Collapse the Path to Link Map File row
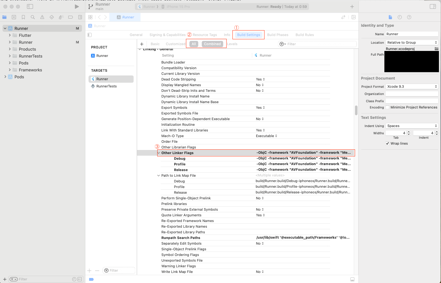The width and height of the screenshot is (441, 283). click(x=158, y=175)
